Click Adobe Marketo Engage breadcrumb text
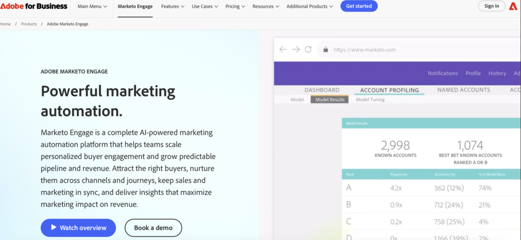 68,24
